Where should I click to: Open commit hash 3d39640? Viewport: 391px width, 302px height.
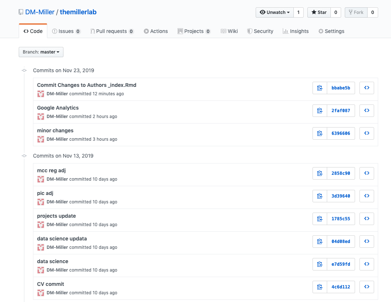pyautogui.click(x=341, y=196)
